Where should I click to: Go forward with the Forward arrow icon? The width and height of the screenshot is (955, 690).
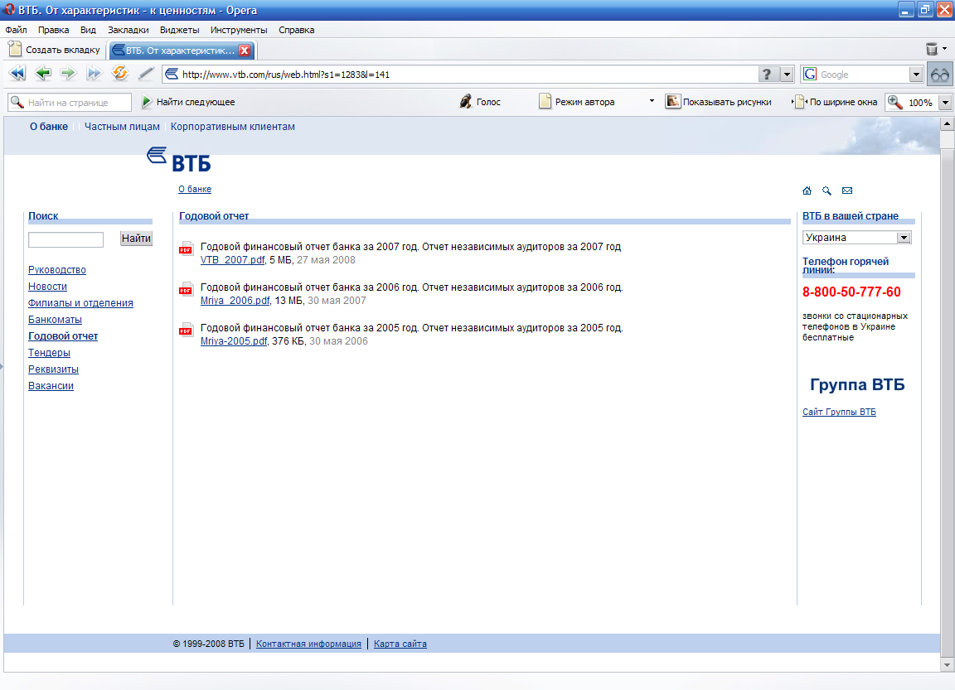pyautogui.click(x=68, y=74)
